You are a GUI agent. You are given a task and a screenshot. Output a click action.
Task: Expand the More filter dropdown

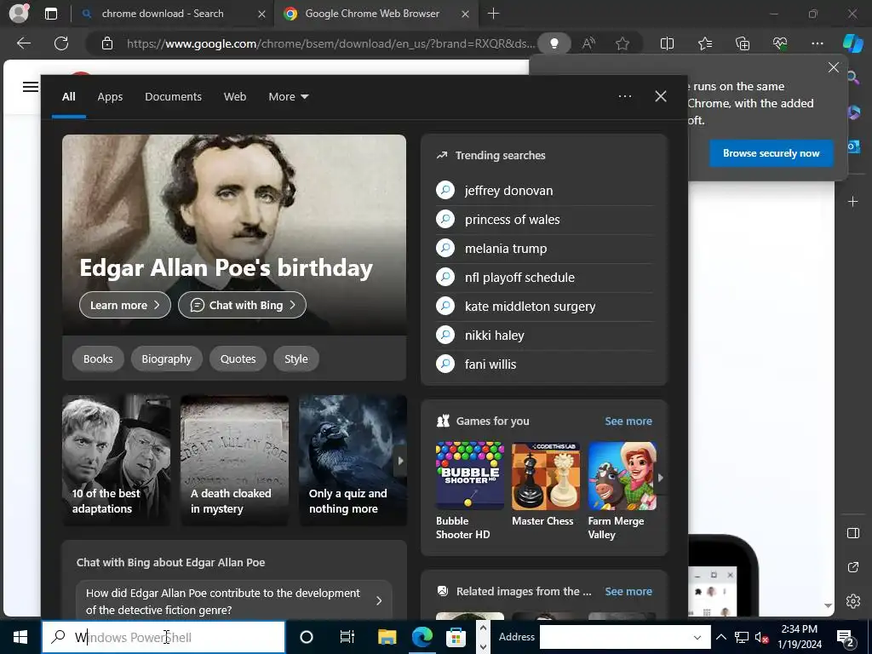[288, 97]
